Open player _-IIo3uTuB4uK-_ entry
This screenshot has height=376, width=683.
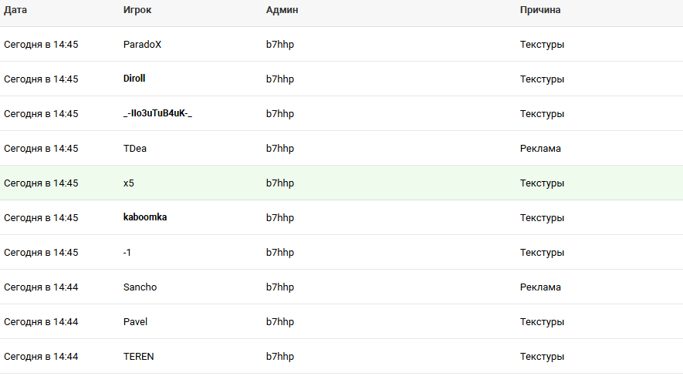[x=157, y=114]
